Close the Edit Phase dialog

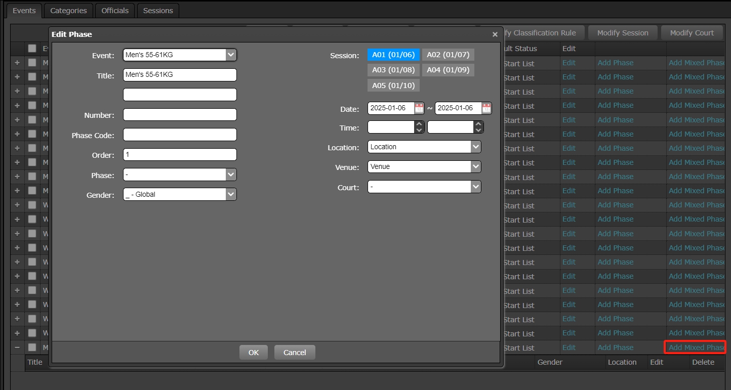[x=495, y=34]
